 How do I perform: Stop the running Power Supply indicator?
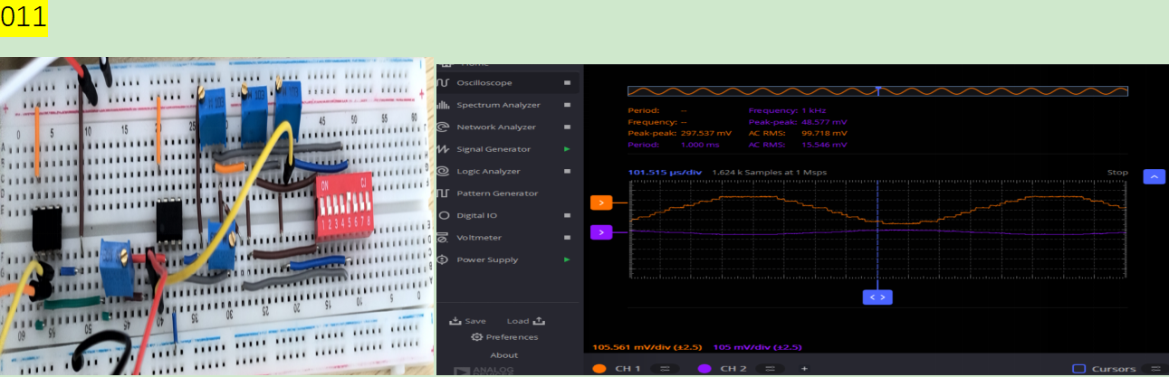(x=568, y=260)
